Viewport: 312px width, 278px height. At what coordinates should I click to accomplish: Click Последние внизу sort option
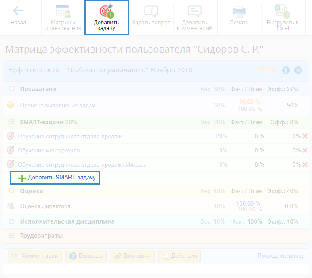coord(280,256)
